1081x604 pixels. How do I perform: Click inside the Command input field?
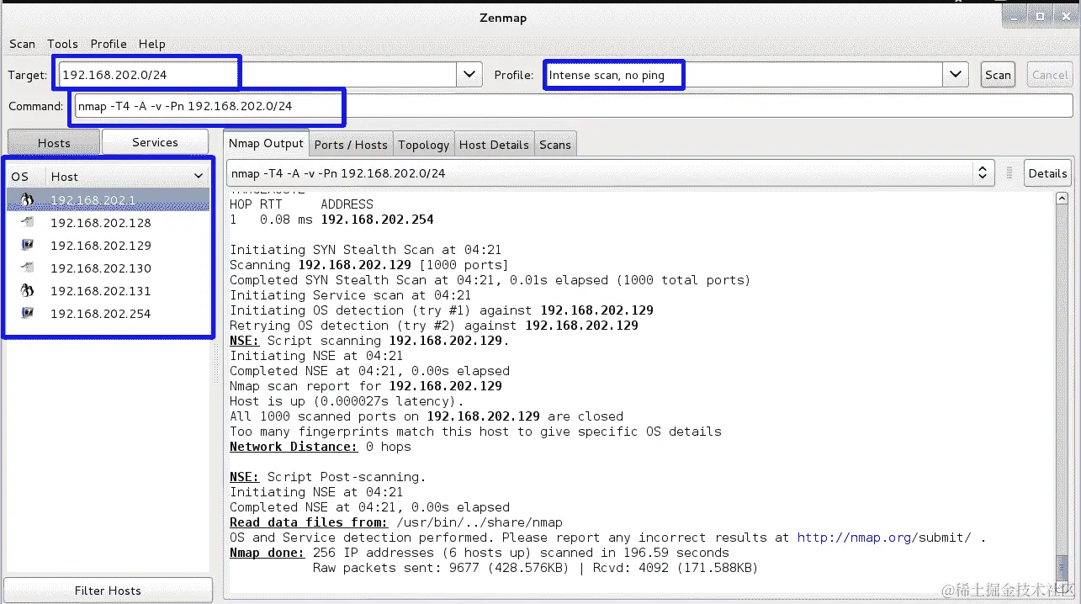[573, 106]
